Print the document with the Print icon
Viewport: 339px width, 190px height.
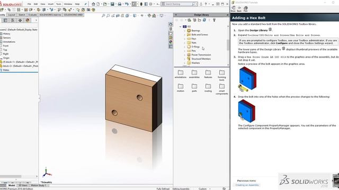tap(119, 4)
